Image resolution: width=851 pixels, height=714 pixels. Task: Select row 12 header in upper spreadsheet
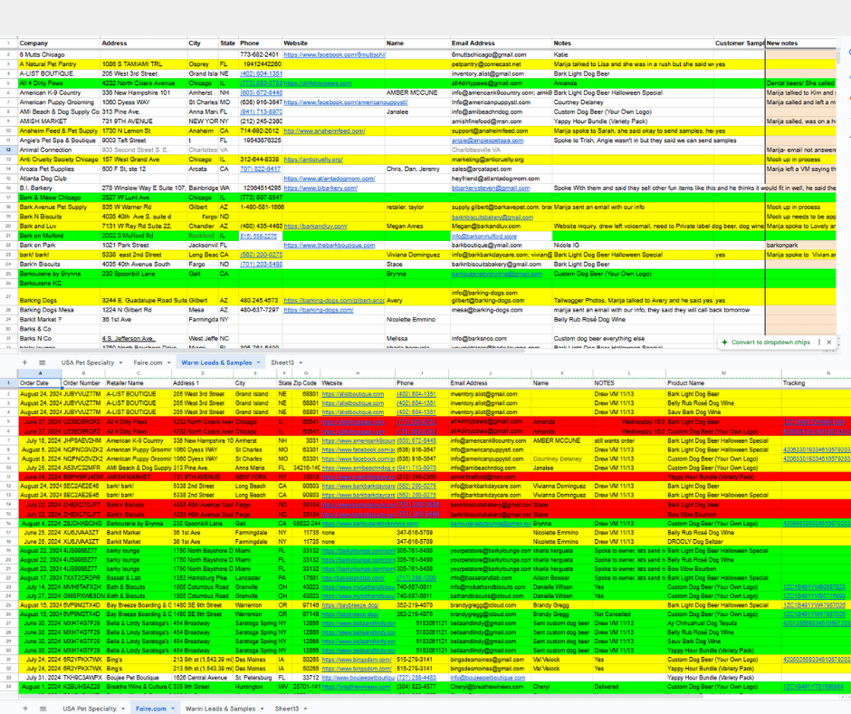coord(9,150)
